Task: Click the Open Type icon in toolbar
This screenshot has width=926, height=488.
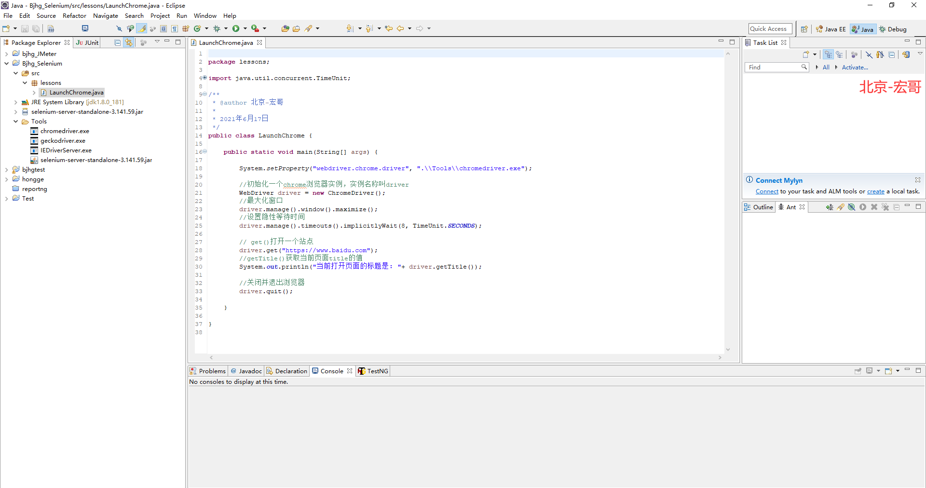Action: pos(285,29)
